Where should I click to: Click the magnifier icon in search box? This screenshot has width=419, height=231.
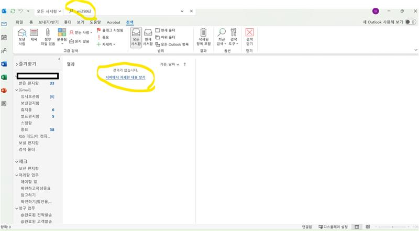point(71,11)
